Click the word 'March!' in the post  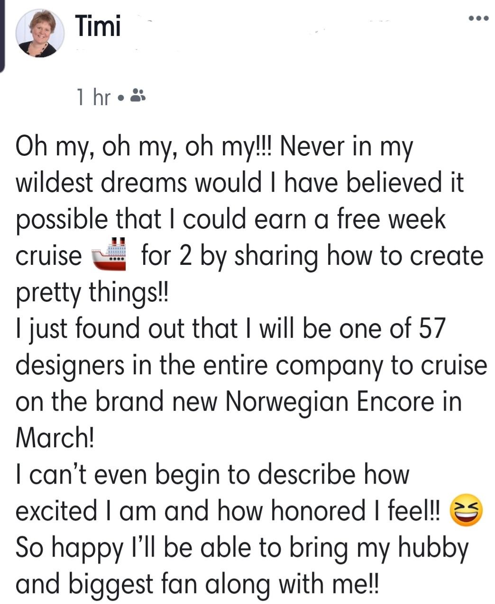55,438
